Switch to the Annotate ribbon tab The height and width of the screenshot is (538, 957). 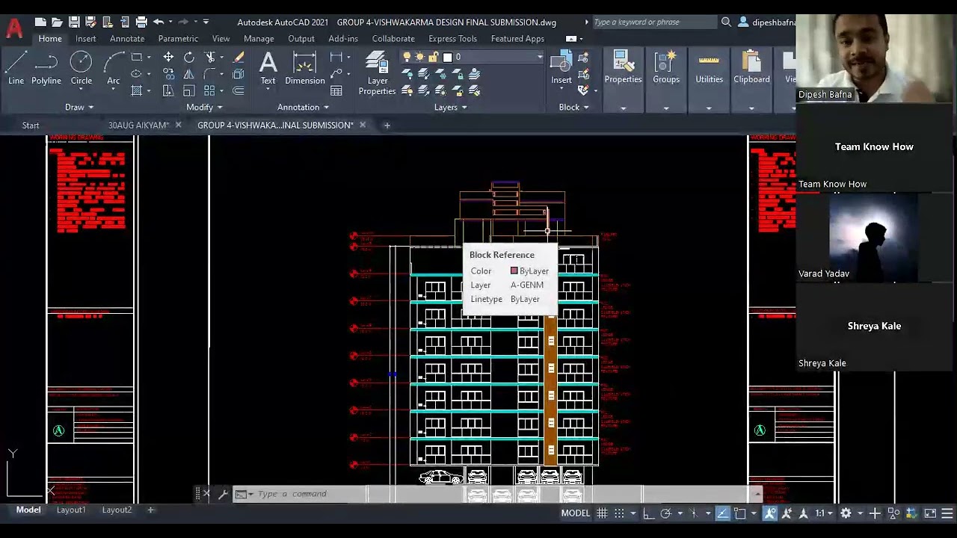[x=127, y=38]
